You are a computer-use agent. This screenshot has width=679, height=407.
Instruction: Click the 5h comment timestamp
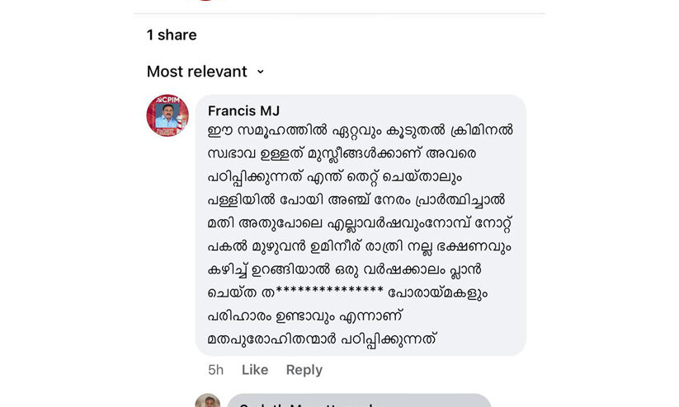click(x=215, y=370)
